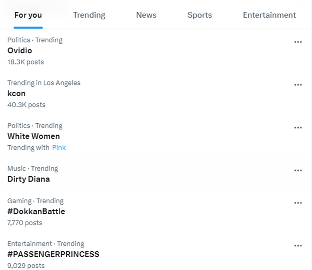Viewport: 312px width, 270px height.
Task: Open more options for kcon trend
Action: coord(298,85)
